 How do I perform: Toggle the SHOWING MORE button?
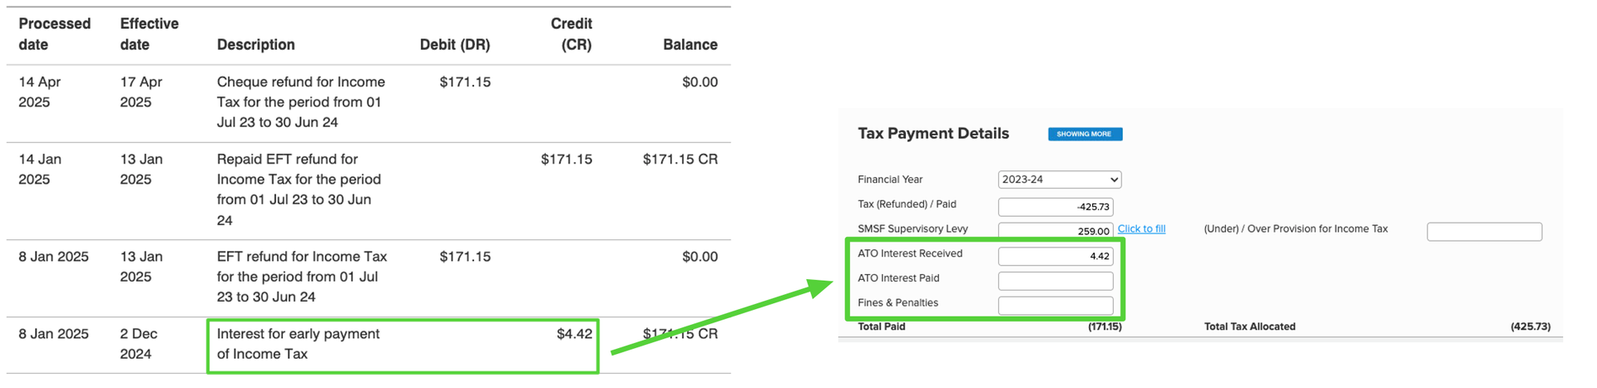[x=1085, y=134]
